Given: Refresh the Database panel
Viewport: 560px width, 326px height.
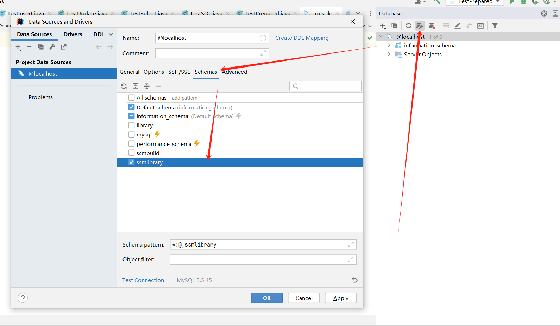Looking at the screenshot, I should point(408,26).
